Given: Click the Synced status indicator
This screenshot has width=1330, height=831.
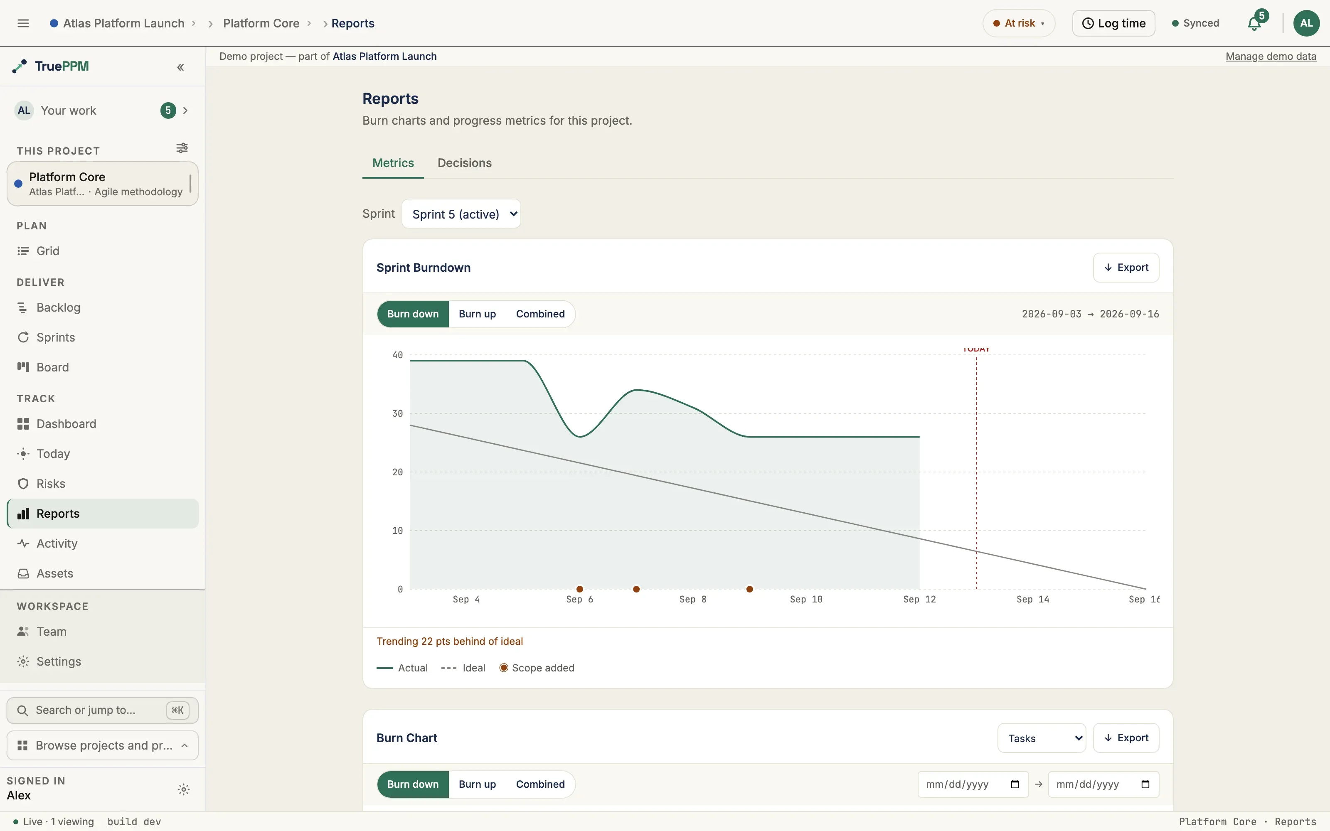Looking at the screenshot, I should [1195, 23].
